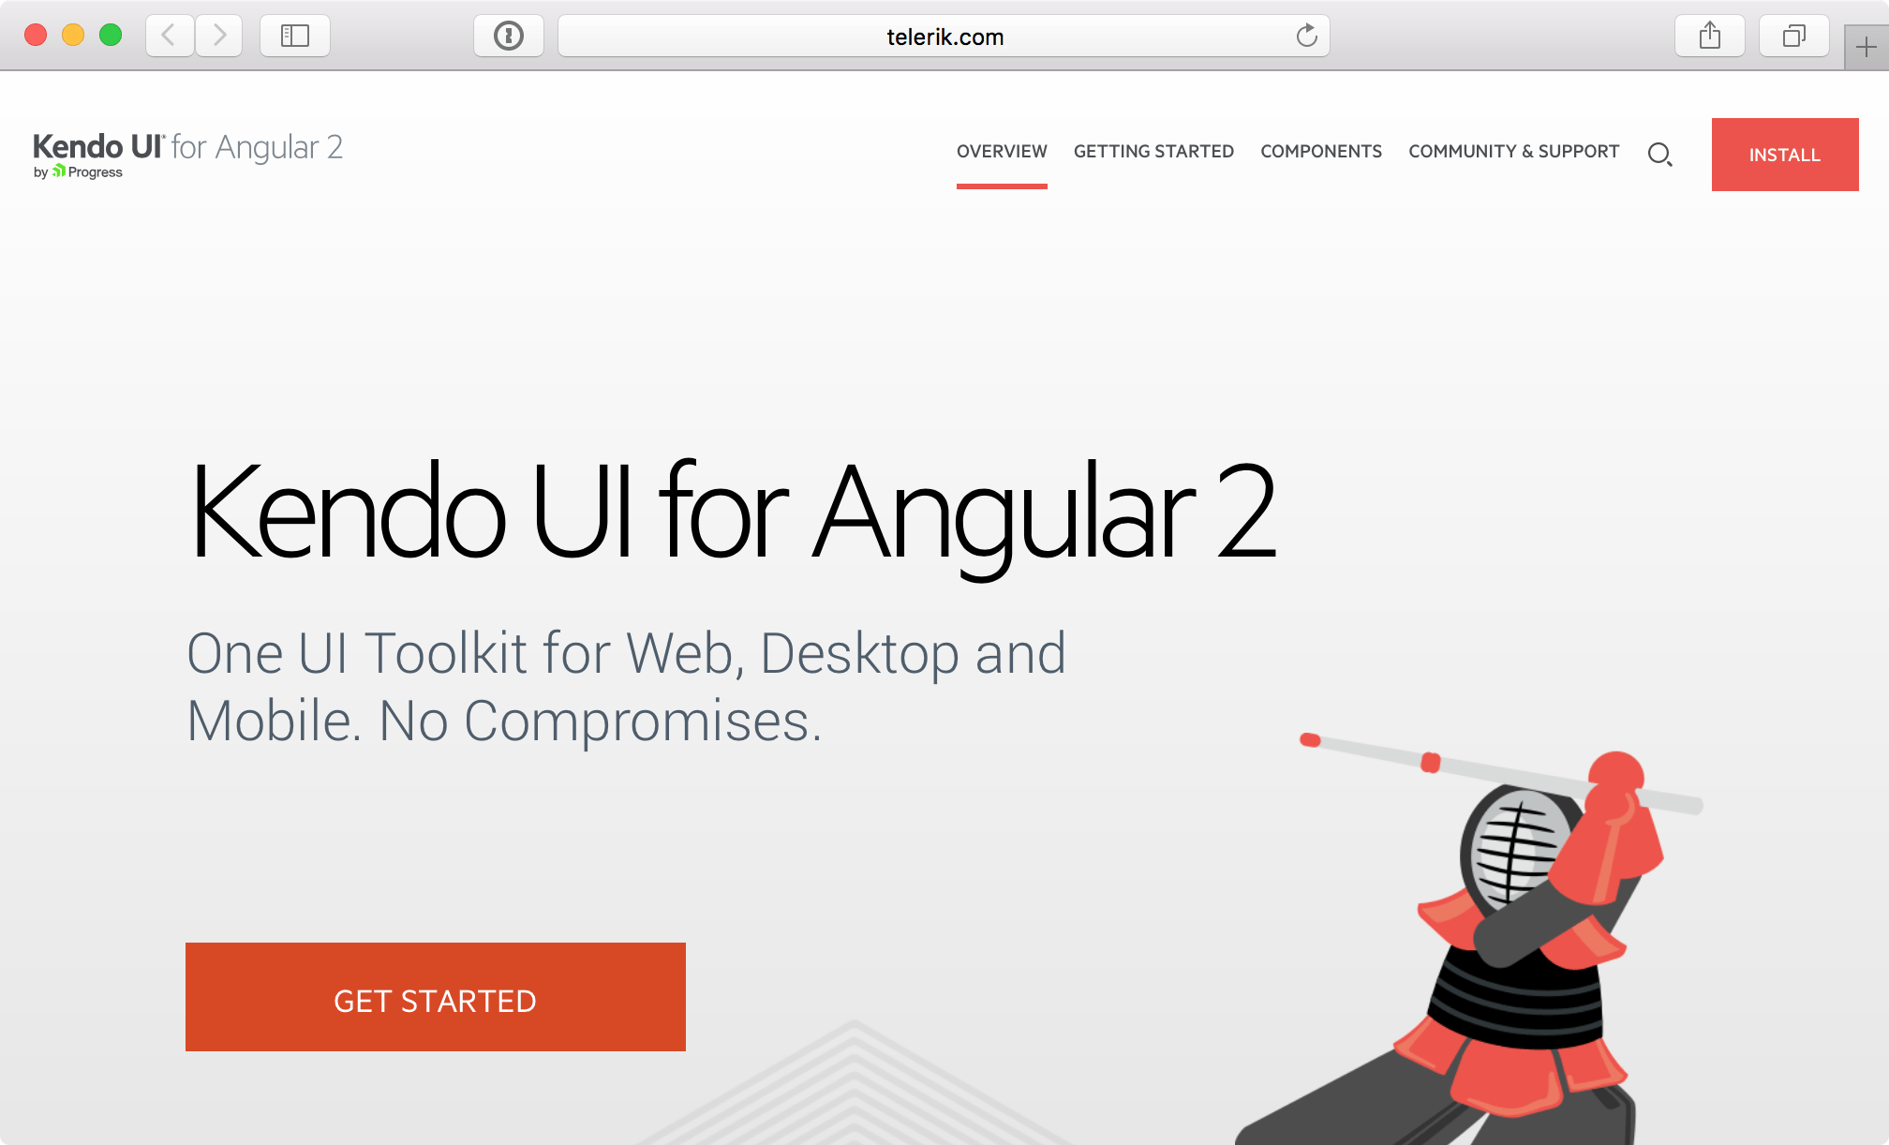Click the GETTING STARTED menu item
This screenshot has width=1889, height=1145.
pyautogui.click(x=1153, y=151)
